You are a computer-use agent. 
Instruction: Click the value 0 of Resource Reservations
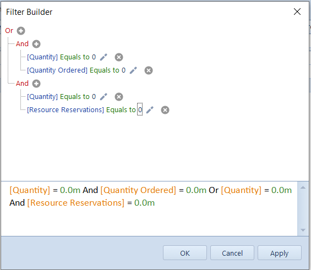[x=140, y=109]
